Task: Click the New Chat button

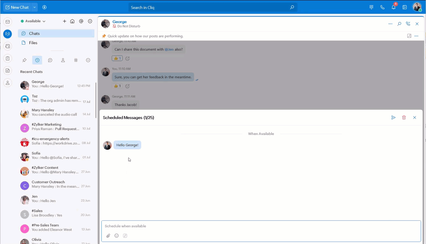Action: tap(17, 7)
